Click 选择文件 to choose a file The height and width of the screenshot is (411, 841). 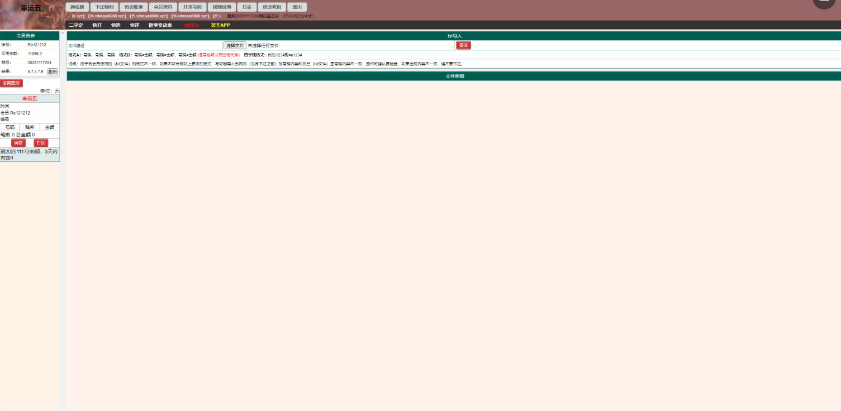tap(235, 45)
